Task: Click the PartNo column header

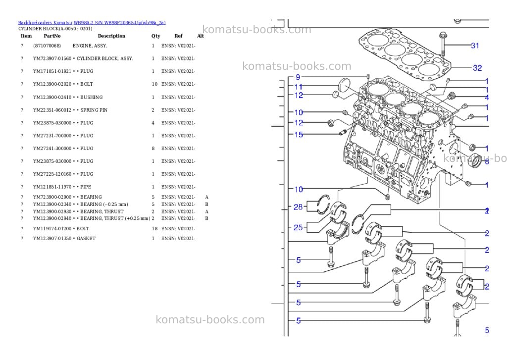Action: [x=52, y=36]
